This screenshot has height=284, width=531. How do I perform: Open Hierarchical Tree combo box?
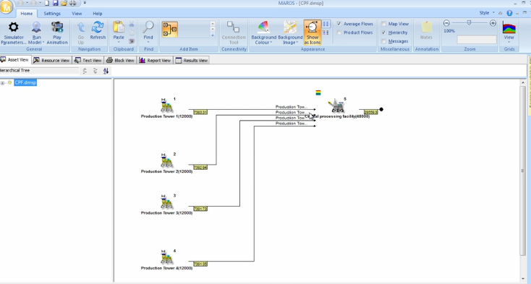(x=39, y=70)
